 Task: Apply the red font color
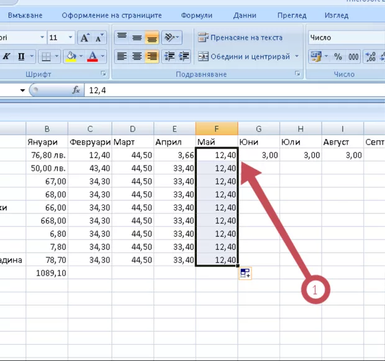coord(93,56)
